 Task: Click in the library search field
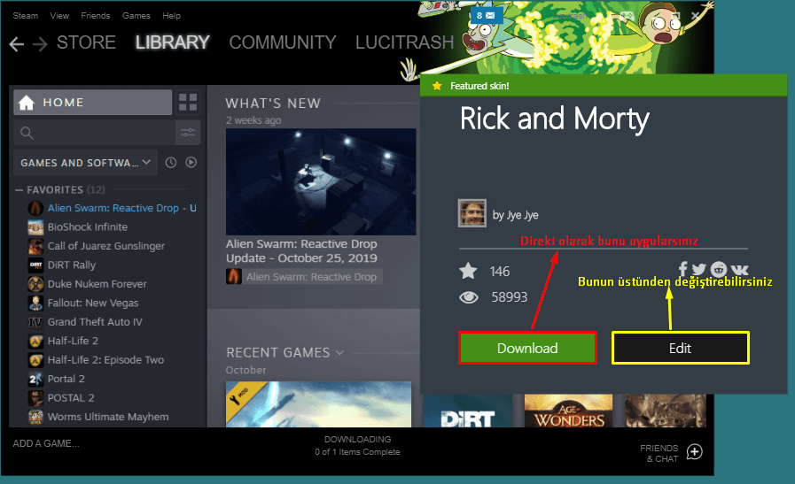tap(94, 133)
